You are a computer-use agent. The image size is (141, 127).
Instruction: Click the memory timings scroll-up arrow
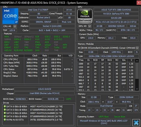click(x=137, y=61)
